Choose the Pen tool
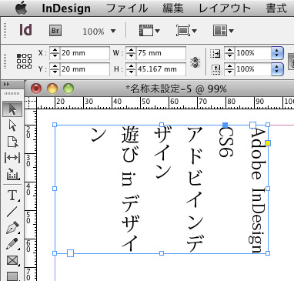The width and height of the screenshot is (294, 281). click(12, 228)
